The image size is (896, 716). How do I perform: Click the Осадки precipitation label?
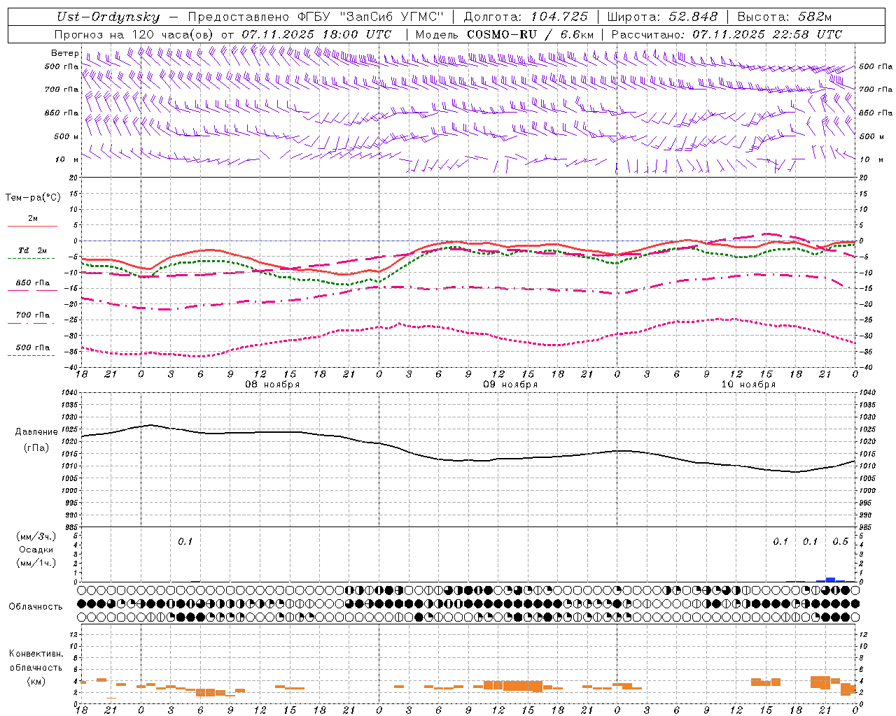(x=36, y=550)
